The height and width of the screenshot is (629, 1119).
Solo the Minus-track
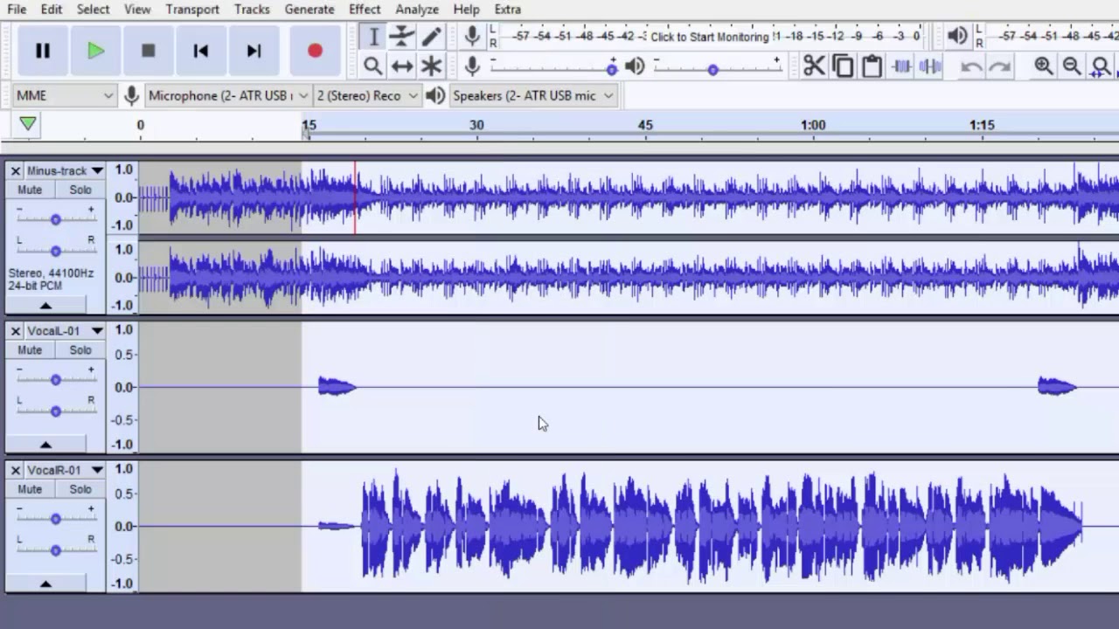coord(80,190)
